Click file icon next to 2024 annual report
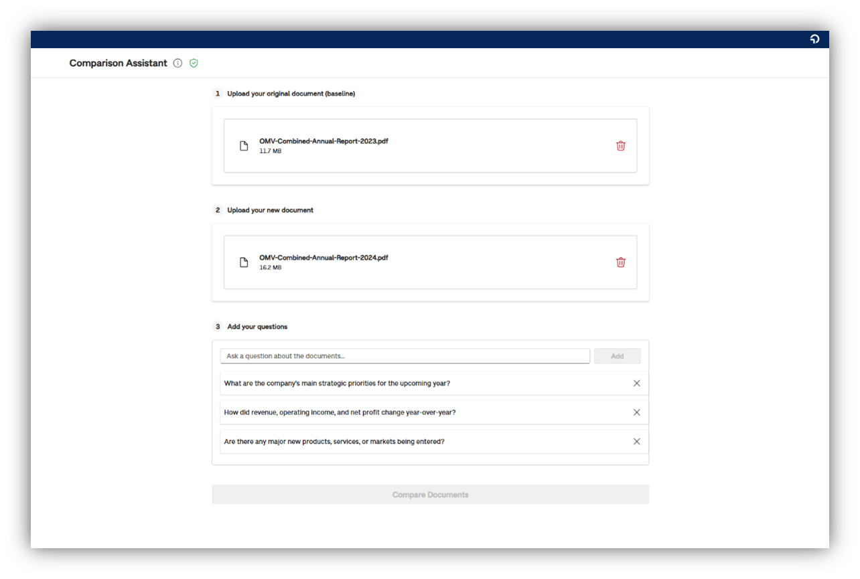Image resolution: width=860 pixels, height=579 pixels. 244,262
